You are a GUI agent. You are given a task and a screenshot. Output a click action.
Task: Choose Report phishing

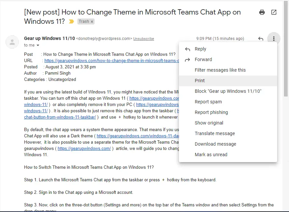[228, 112]
